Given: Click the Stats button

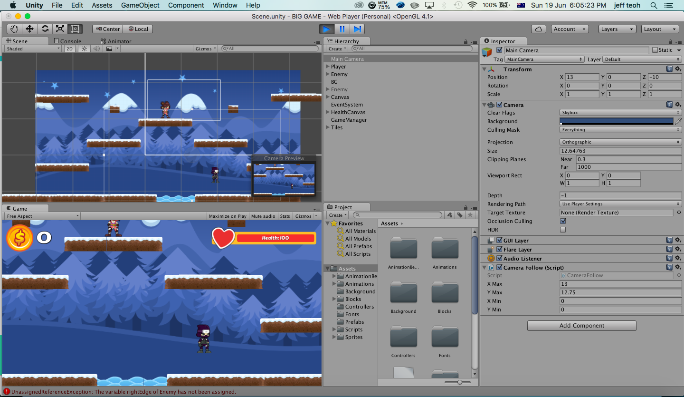Looking at the screenshot, I should [x=285, y=216].
